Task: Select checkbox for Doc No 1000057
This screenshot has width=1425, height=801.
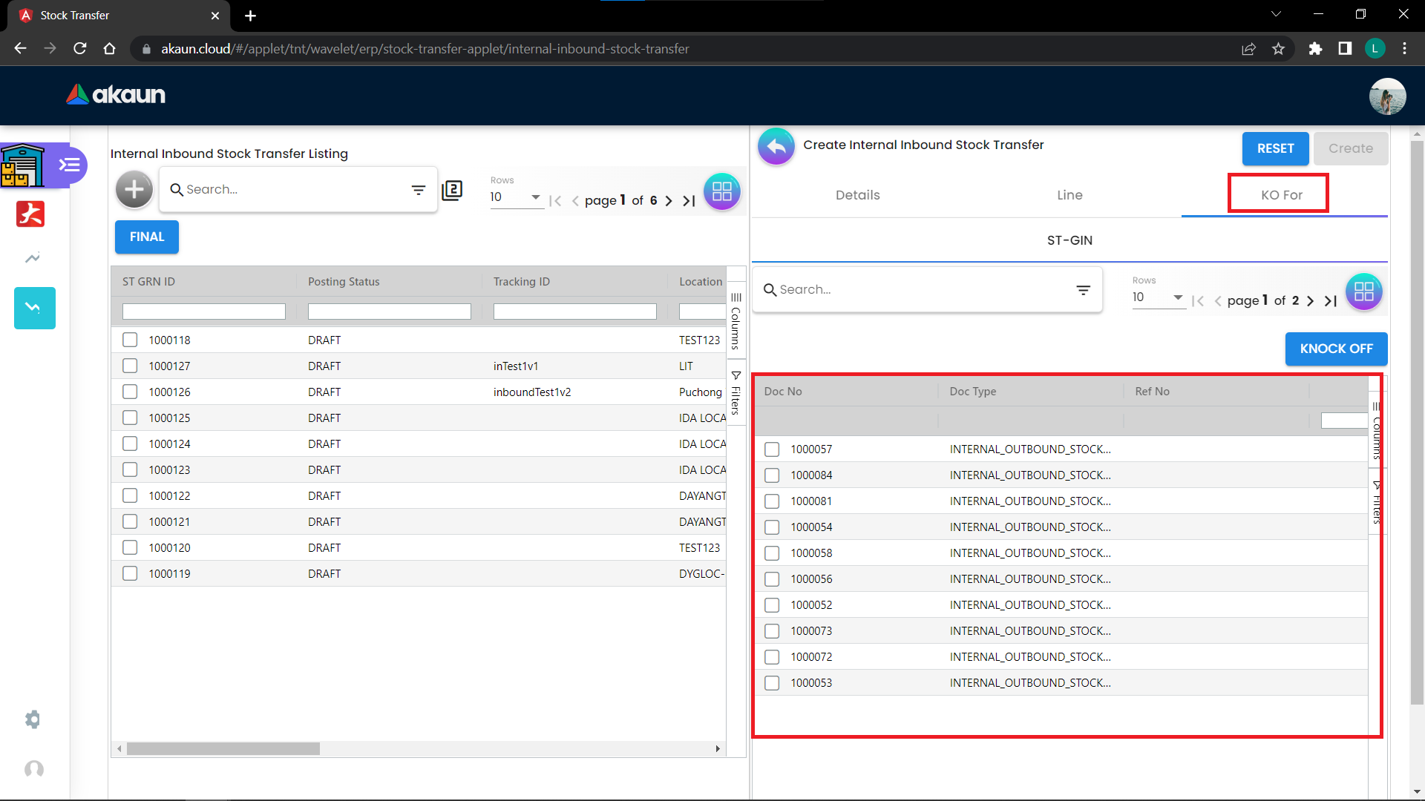Action: [x=772, y=449]
